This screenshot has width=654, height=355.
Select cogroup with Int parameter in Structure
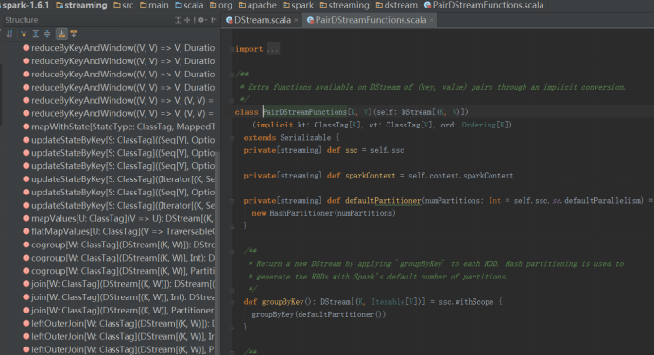tap(119, 258)
